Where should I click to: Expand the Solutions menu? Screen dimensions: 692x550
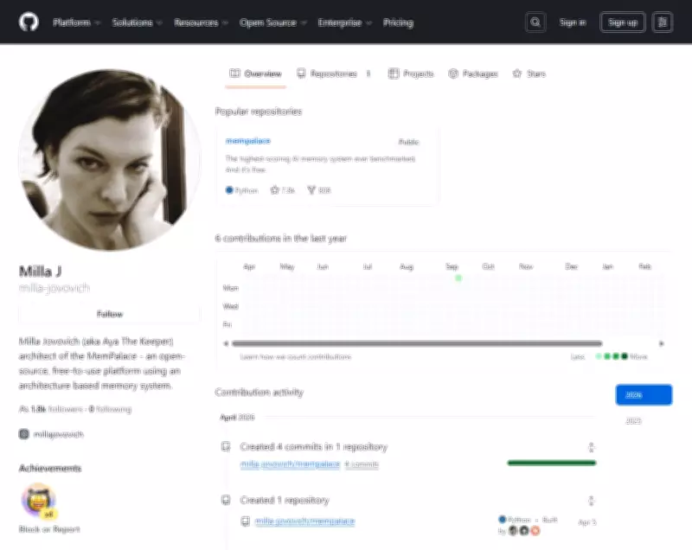[x=137, y=22]
